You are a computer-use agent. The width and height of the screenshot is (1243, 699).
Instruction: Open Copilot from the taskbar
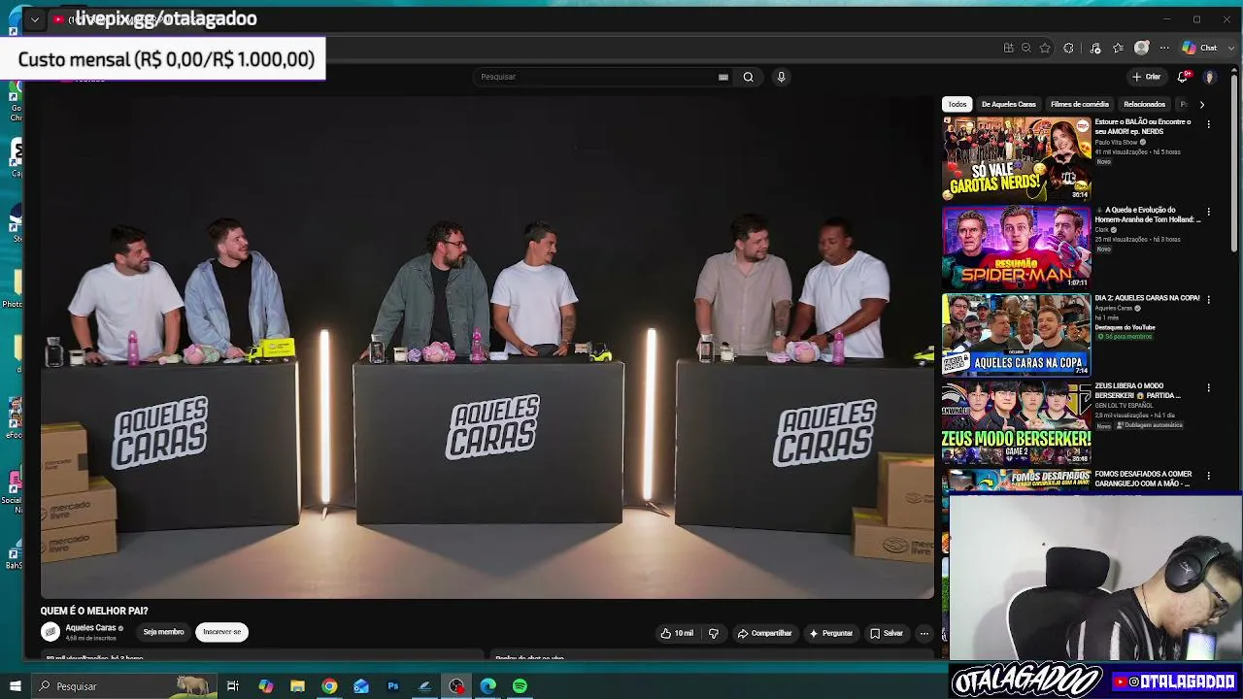(x=265, y=686)
